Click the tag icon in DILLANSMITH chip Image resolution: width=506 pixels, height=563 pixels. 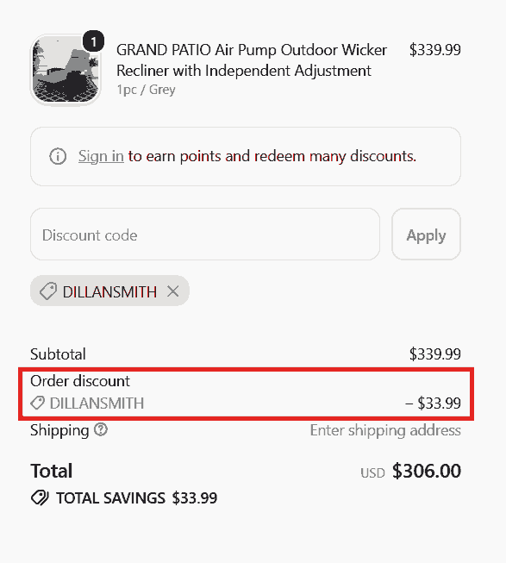coord(48,291)
